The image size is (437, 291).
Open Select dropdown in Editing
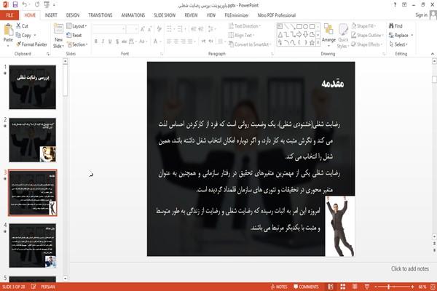click(398, 44)
